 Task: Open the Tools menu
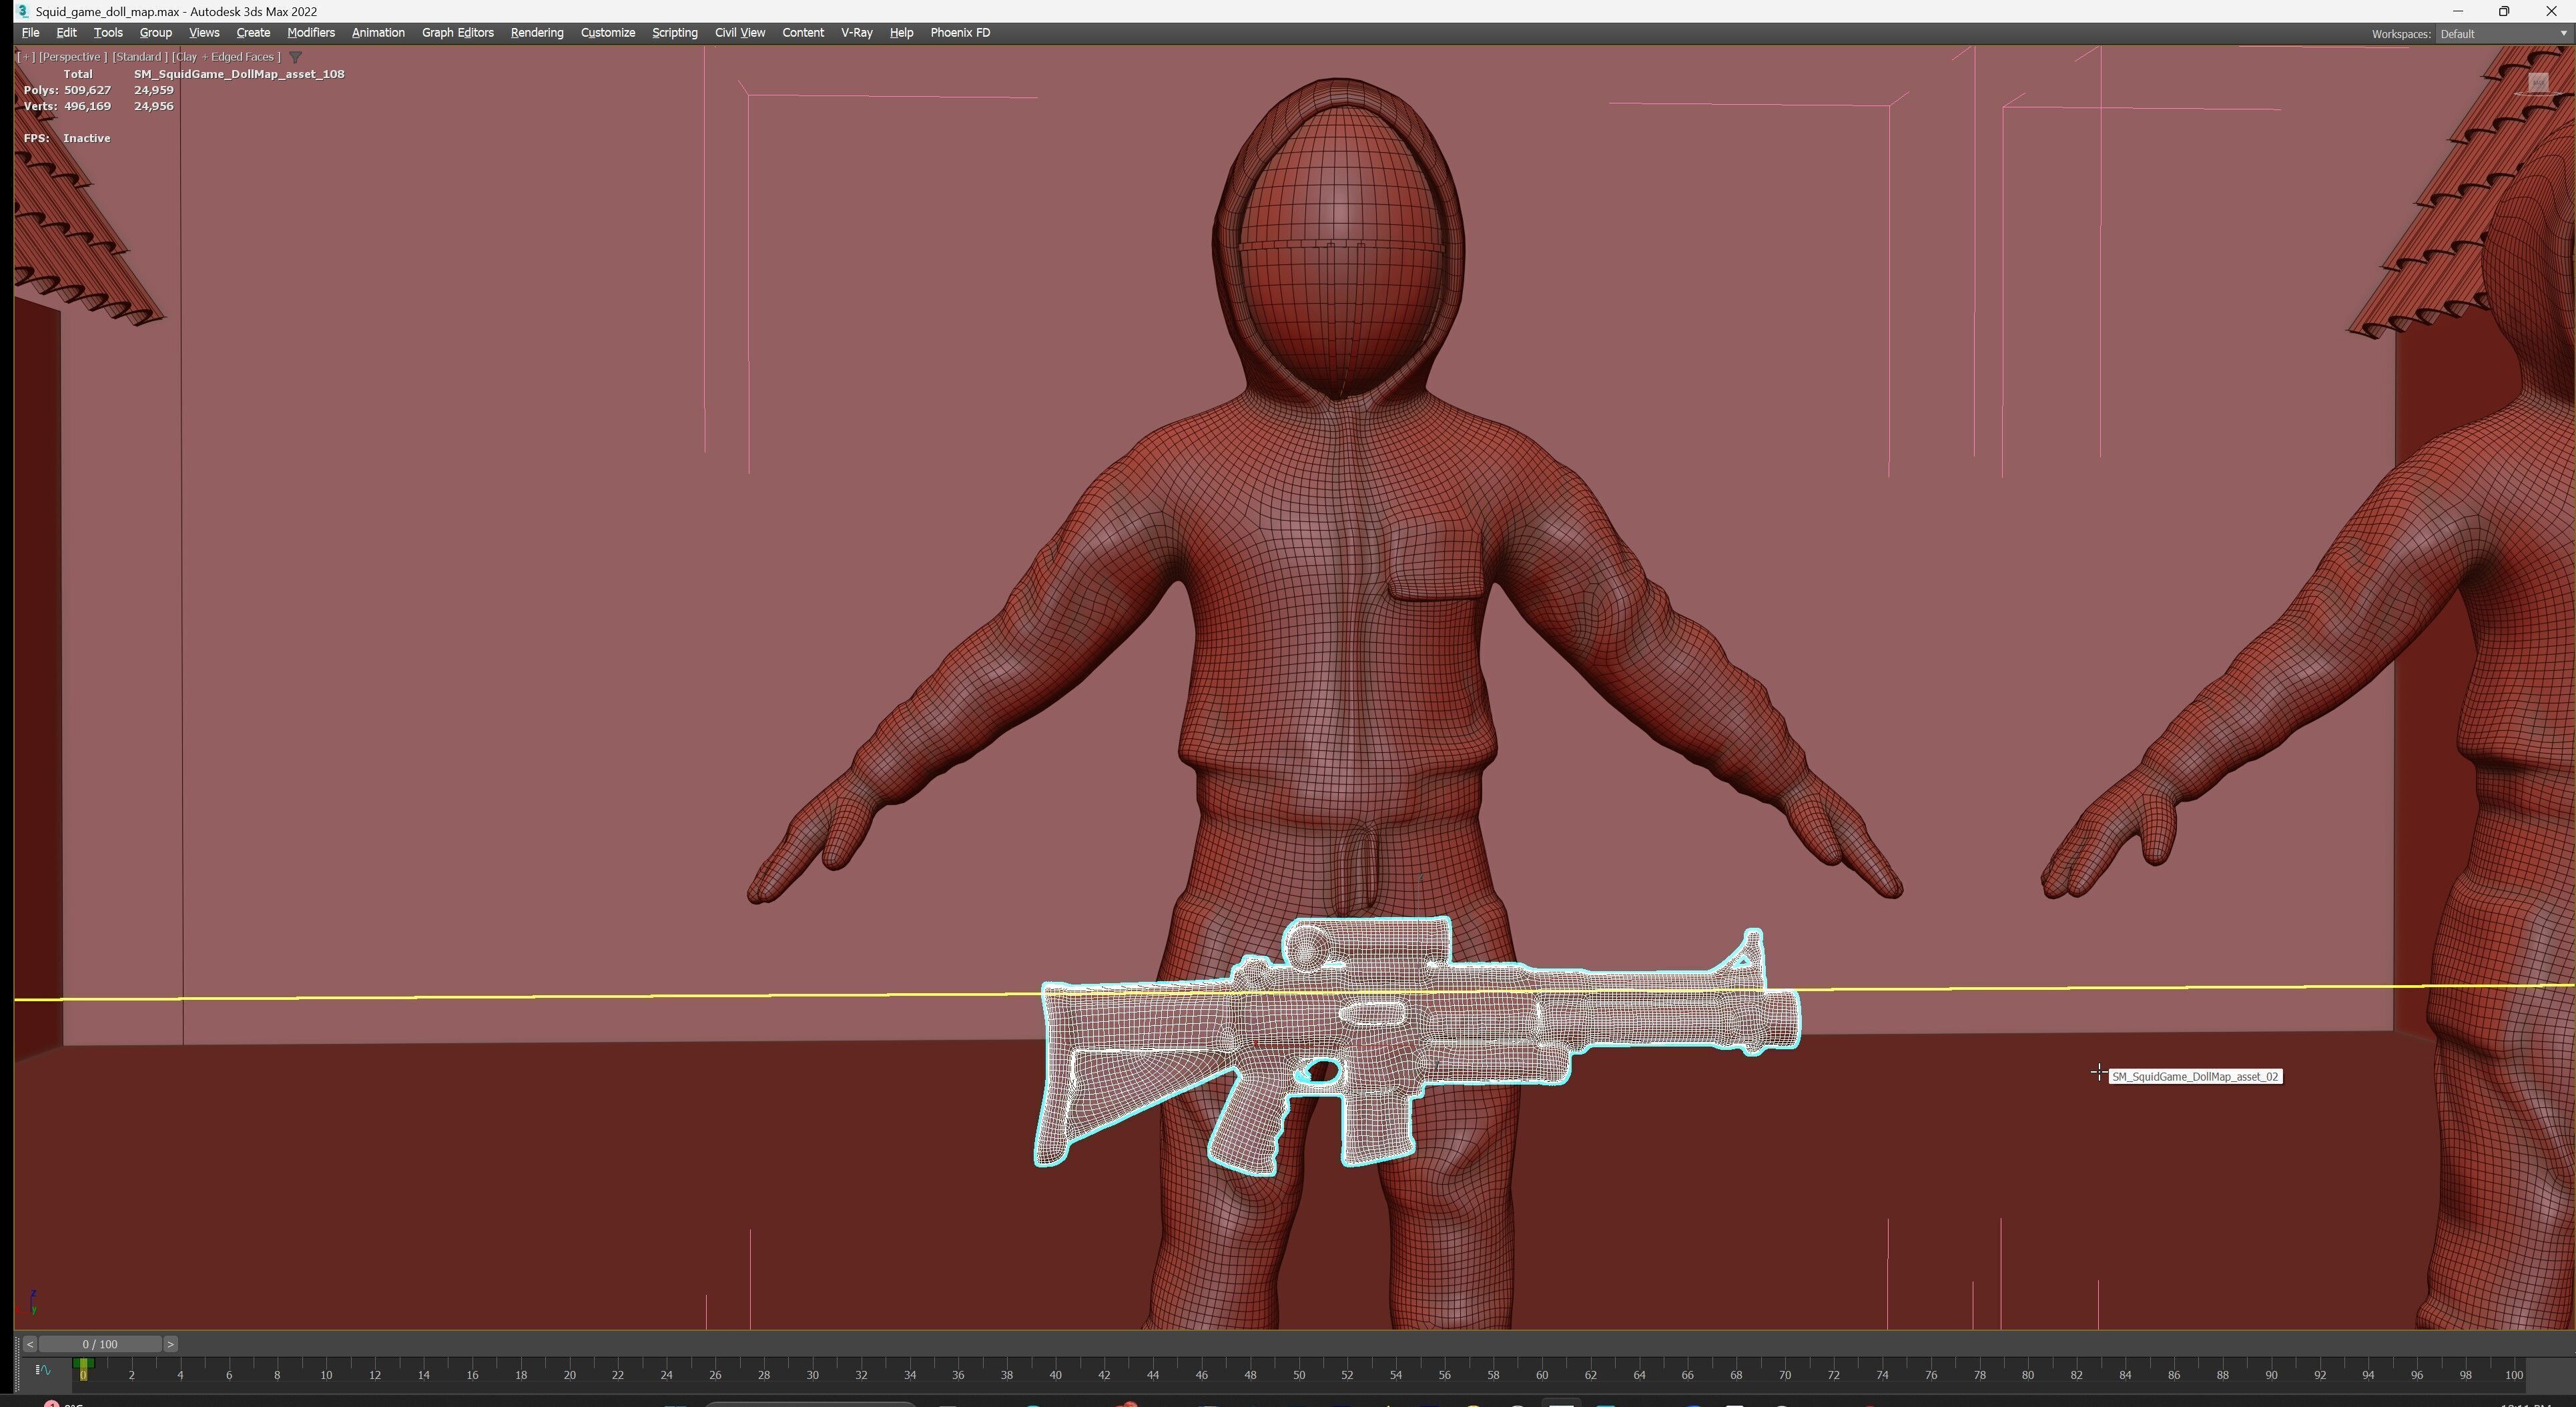pos(108,33)
